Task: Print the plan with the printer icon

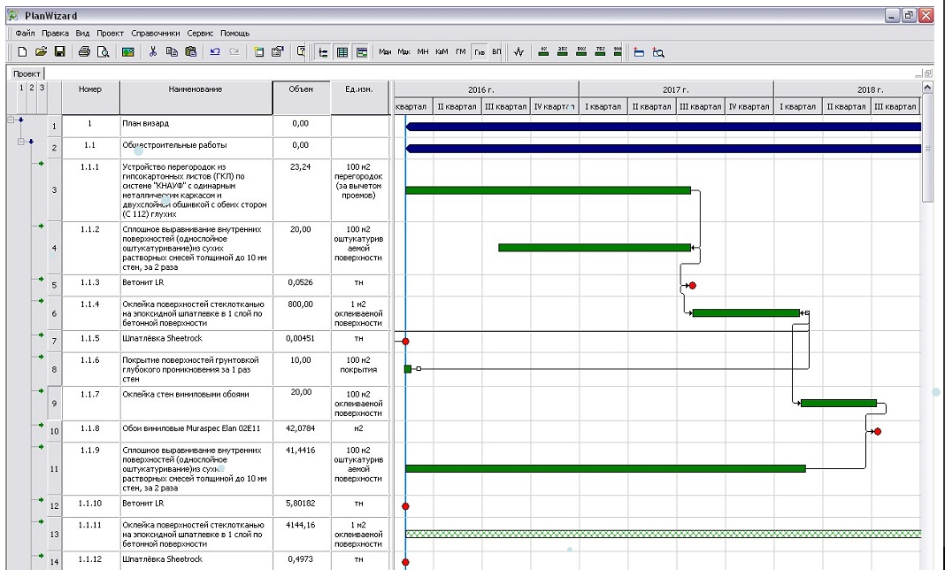Action: (84, 52)
